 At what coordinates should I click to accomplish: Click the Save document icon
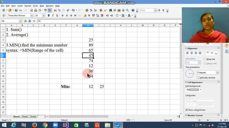pyautogui.click(x=16, y=10)
